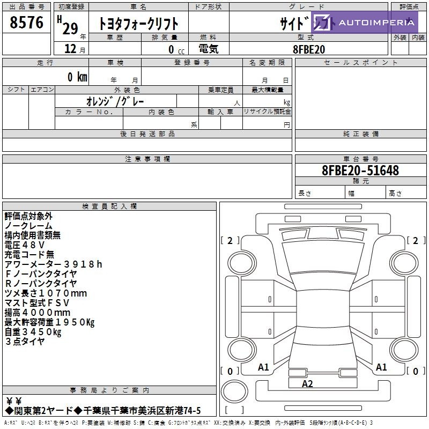Select the max load note 最大許容荷重1950Kg

(49, 322)
